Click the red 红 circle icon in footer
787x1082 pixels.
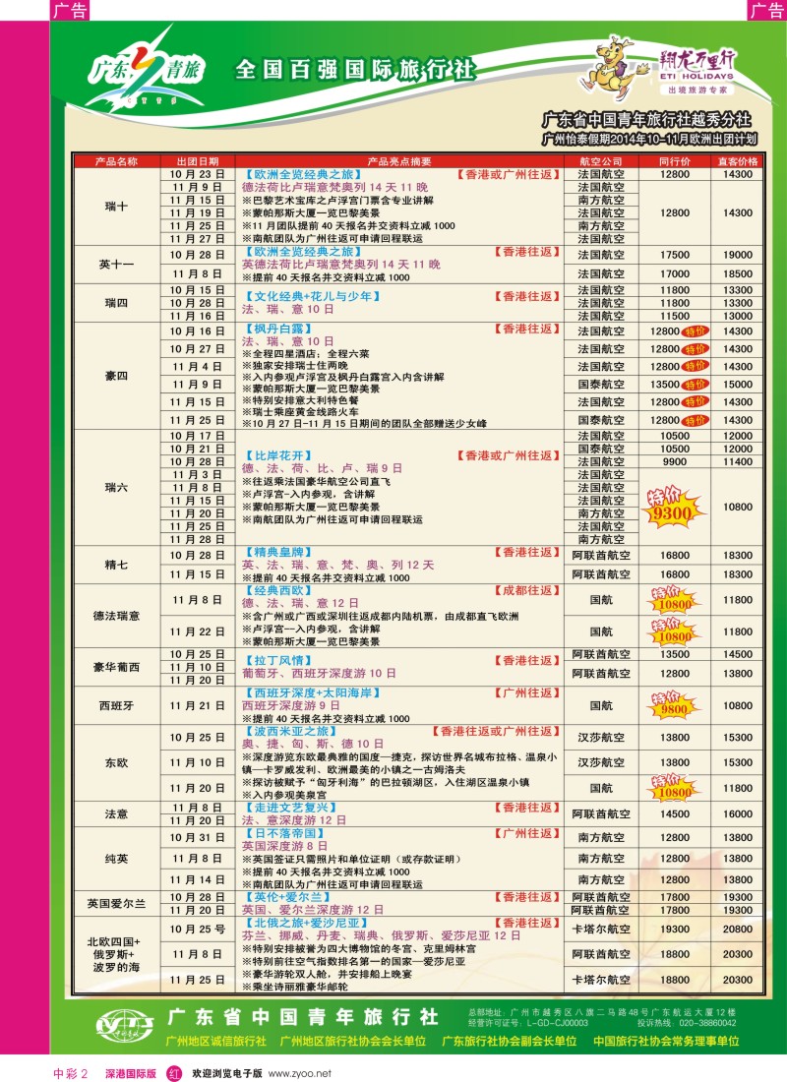pos(174,1074)
